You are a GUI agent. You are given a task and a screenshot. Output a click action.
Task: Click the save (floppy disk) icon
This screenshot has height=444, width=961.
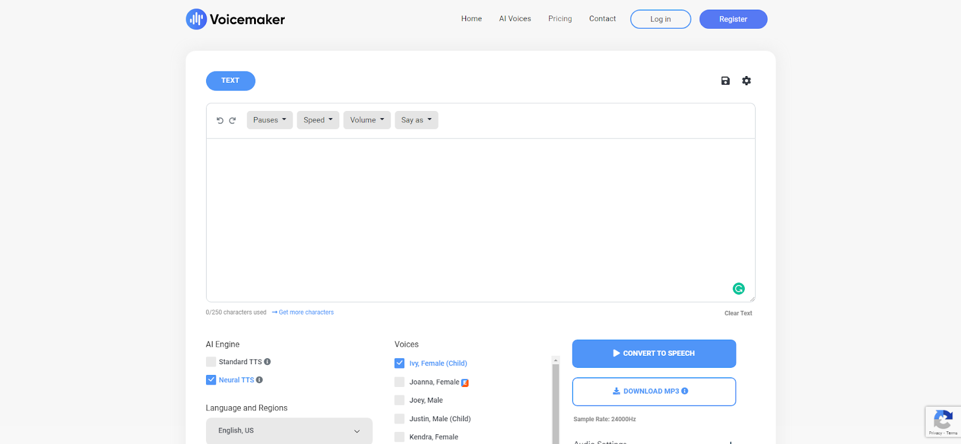click(x=726, y=80)
